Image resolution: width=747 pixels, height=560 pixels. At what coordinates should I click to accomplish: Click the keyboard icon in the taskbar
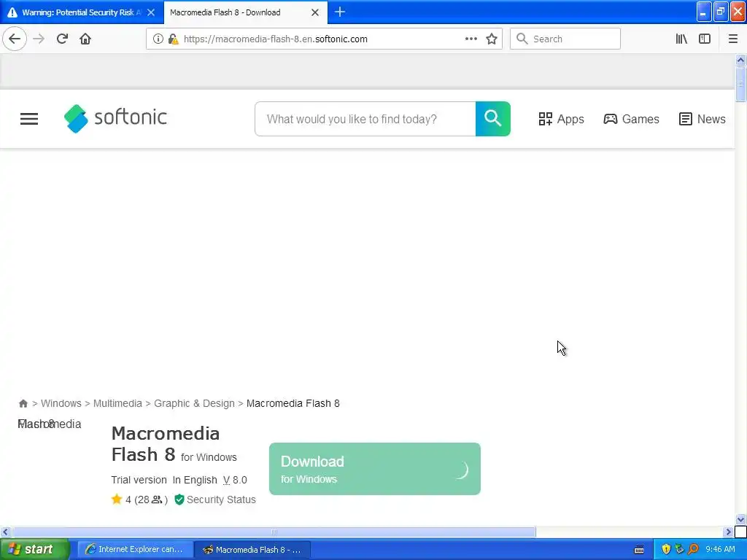point(639,550)
